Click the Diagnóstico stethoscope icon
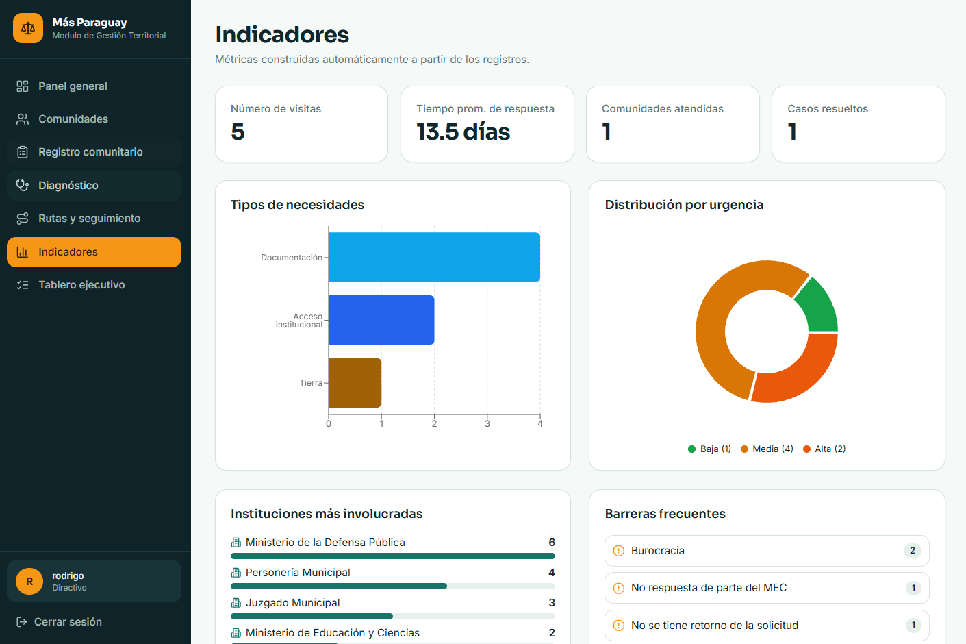 point(23,186)
